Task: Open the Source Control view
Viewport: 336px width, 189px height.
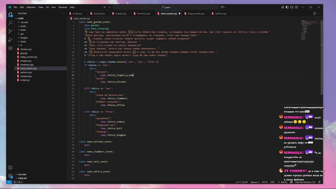Action: pos(10,31)
